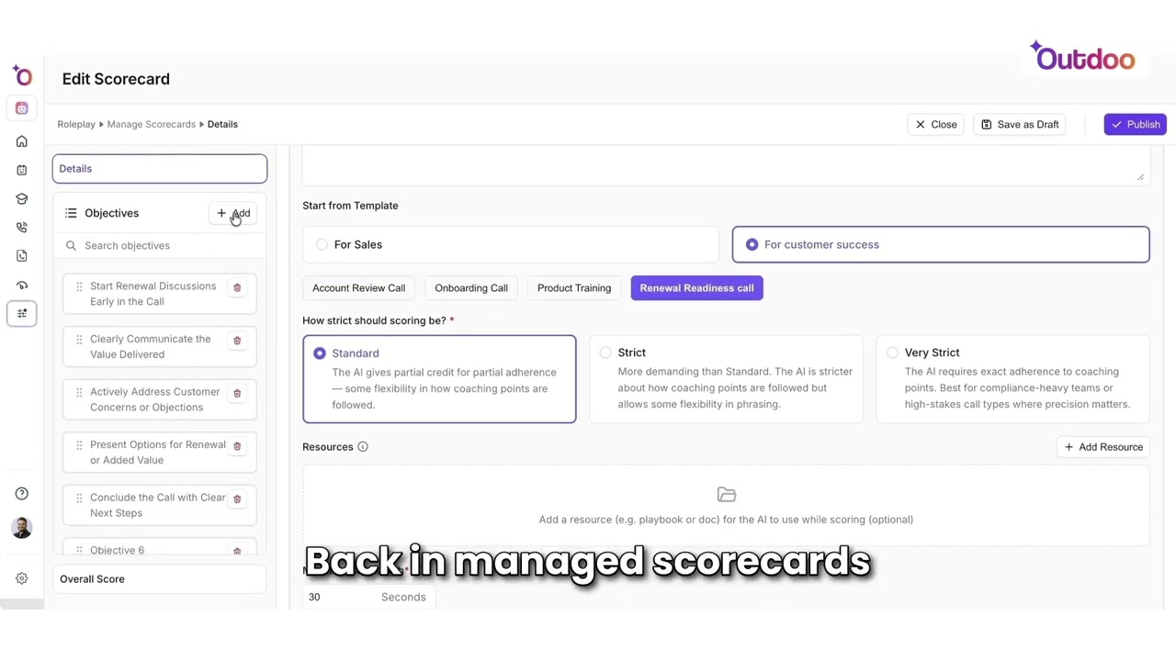The image size is (1176, 661).
Task: Click the Resources info icon
Action: (x=363, y=447)
